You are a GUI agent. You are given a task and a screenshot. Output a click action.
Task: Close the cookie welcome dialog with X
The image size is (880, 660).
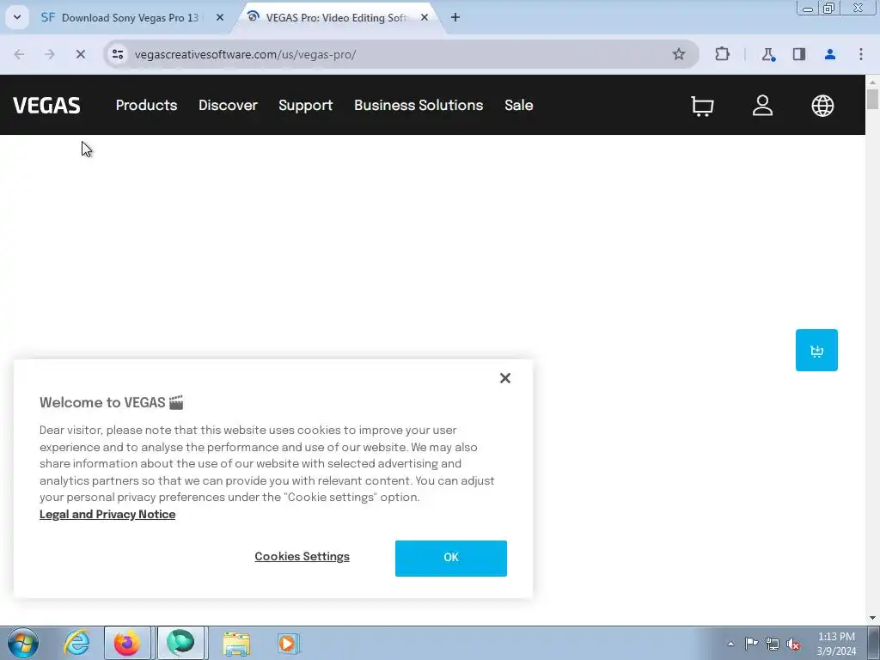click(505, 378)
